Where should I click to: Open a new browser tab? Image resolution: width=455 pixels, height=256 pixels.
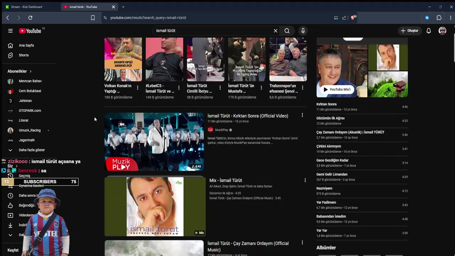123,7
